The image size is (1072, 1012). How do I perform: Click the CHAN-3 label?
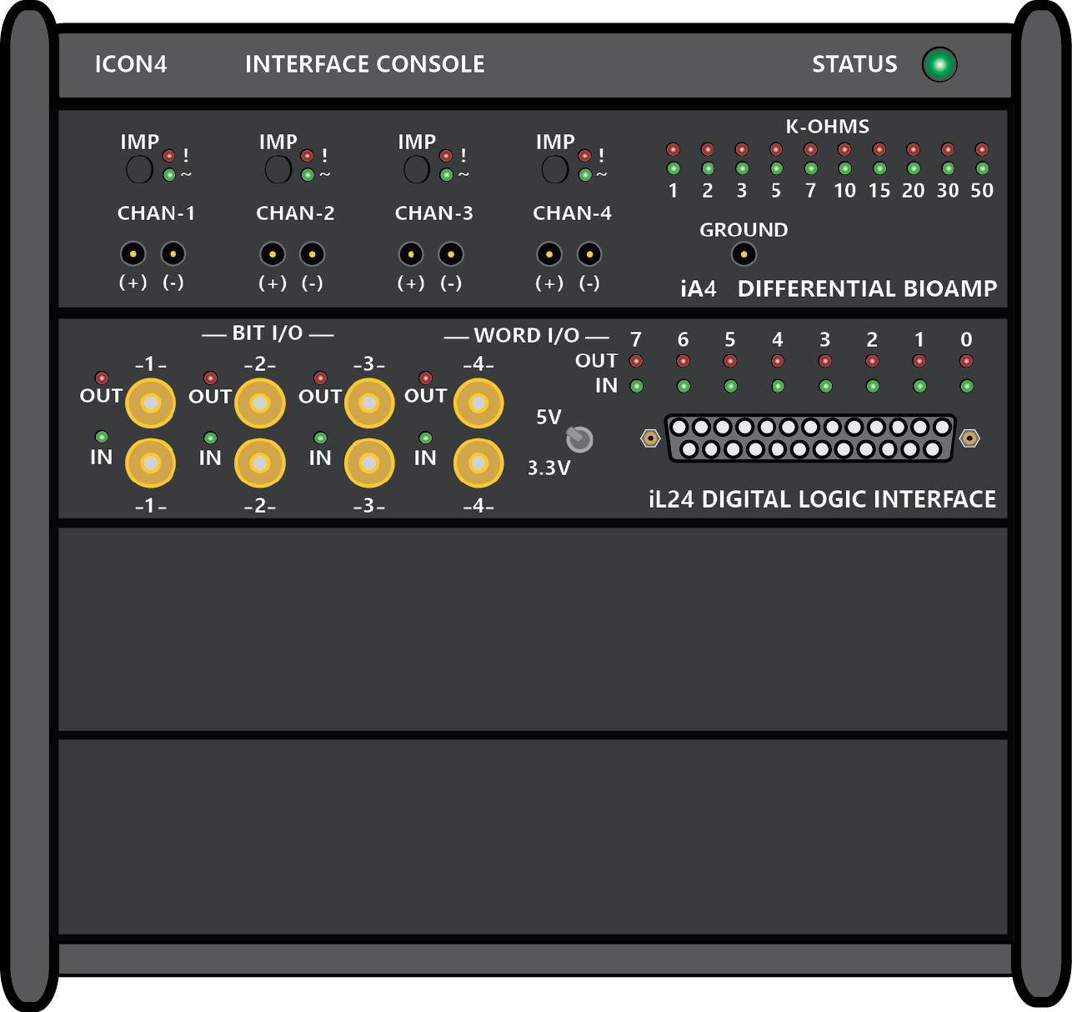tap(433, 213)
